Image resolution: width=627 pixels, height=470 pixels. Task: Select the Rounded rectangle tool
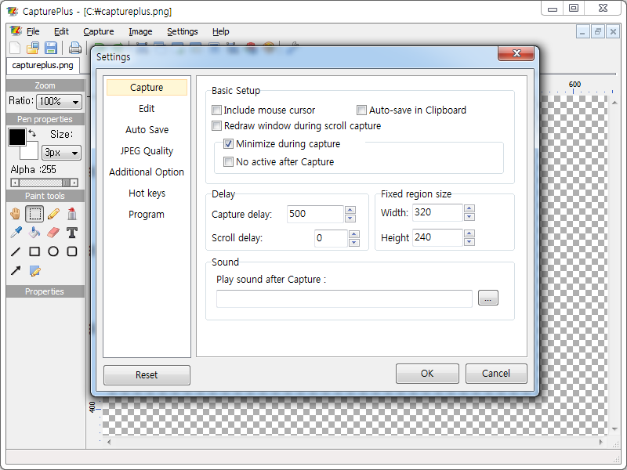point(72,251)
